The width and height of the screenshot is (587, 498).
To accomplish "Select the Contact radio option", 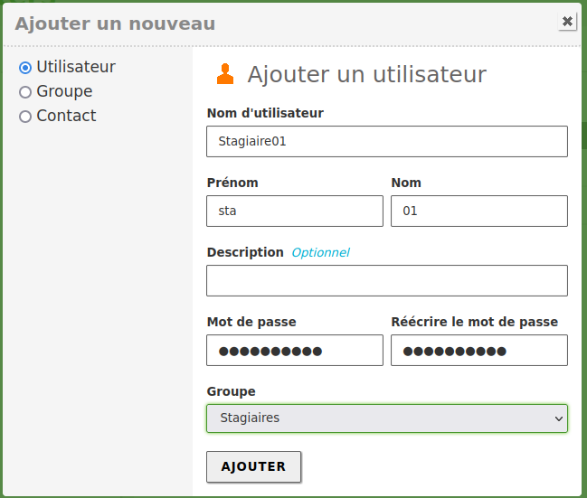I will coord(25,117).
